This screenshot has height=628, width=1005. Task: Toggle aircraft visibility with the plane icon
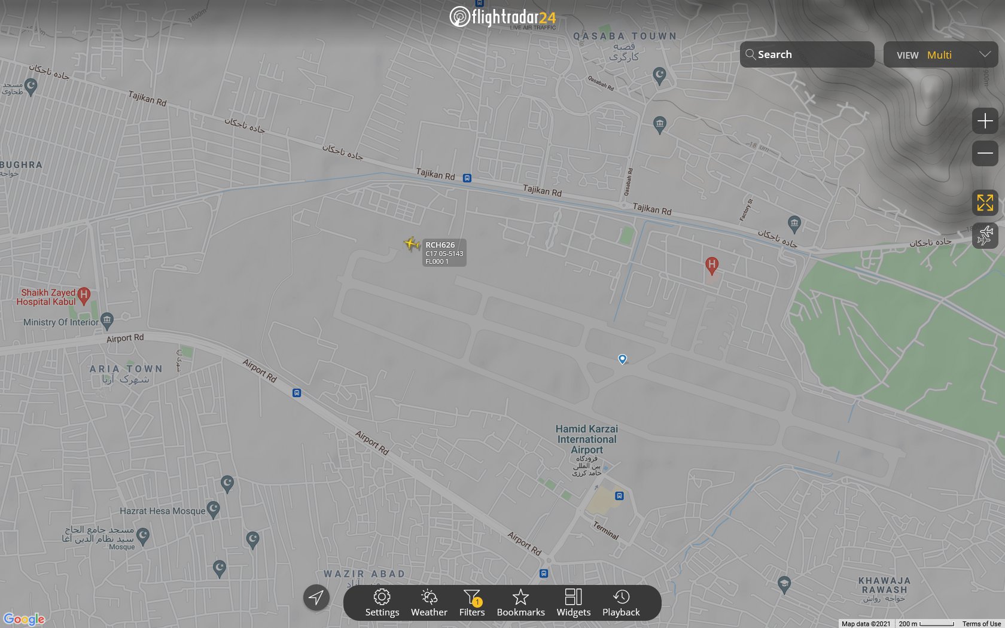tap(985, 236)
